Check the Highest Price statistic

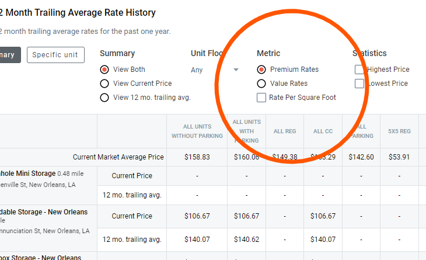coord(359,70)
